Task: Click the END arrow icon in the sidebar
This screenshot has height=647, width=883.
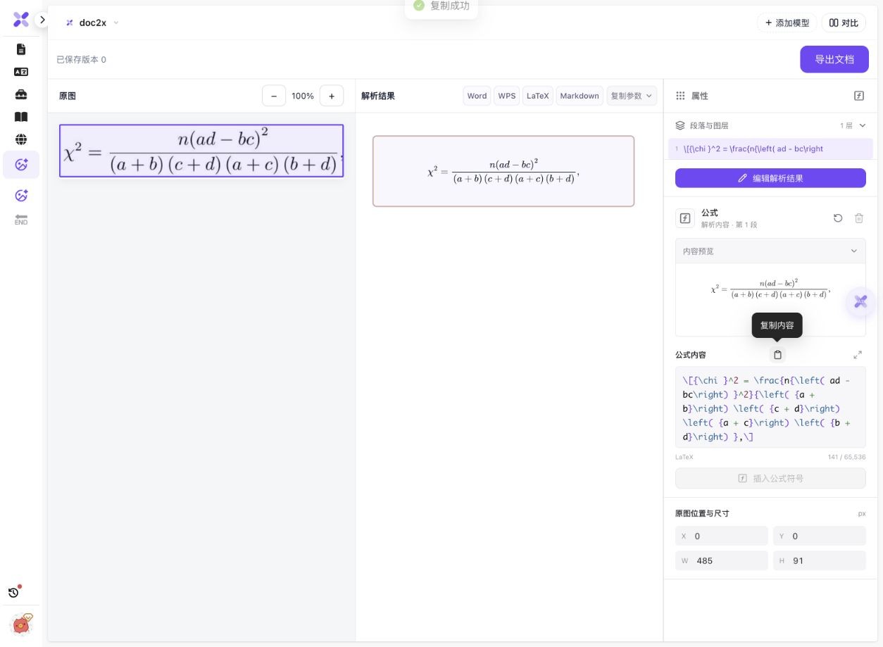Action: point(21,220)
